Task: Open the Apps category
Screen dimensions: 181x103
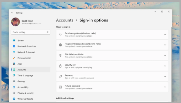Action: [x=31, y=64]
